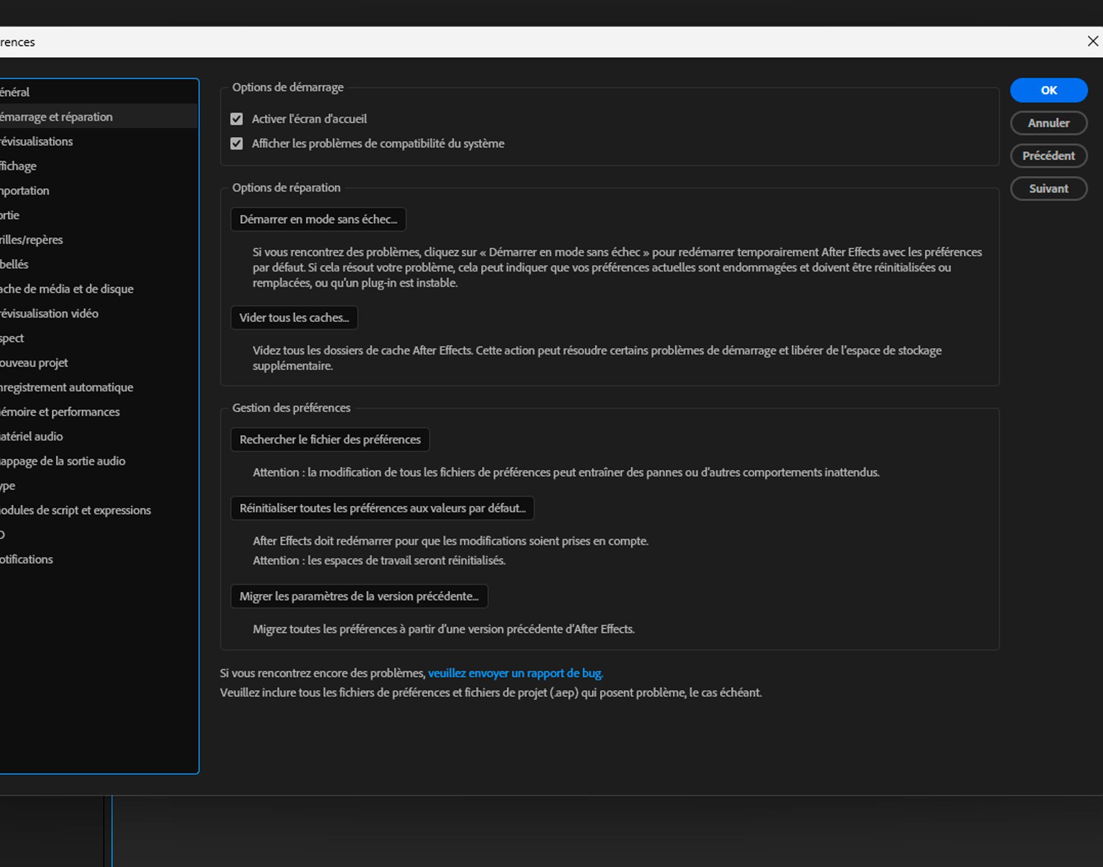Image resolution: width=1103 pixels, height=867 pixels.
Task: Open the "veuillez envoyer un rapport de bug" link
Action: tap(516, 673)
